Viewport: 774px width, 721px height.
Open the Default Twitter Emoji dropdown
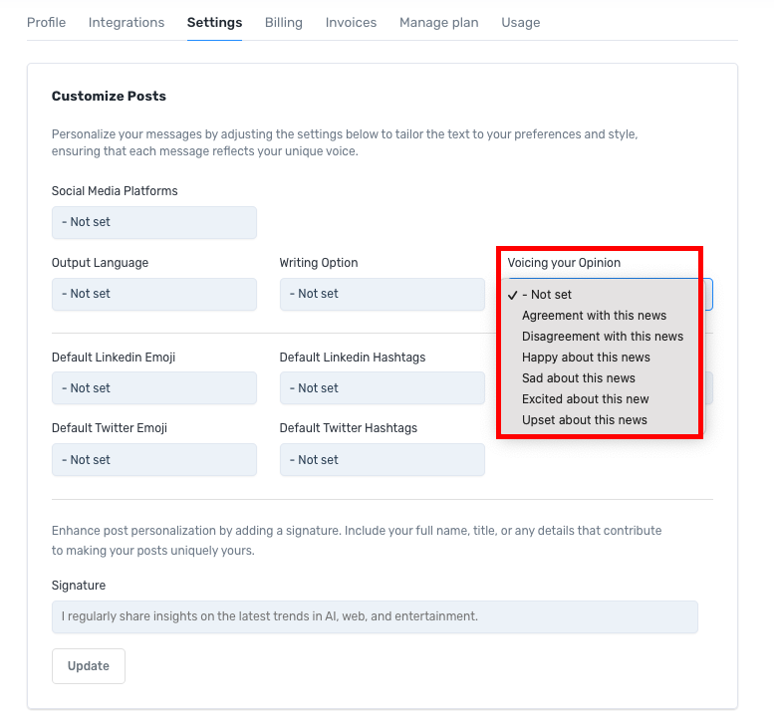tap(154, 460)
